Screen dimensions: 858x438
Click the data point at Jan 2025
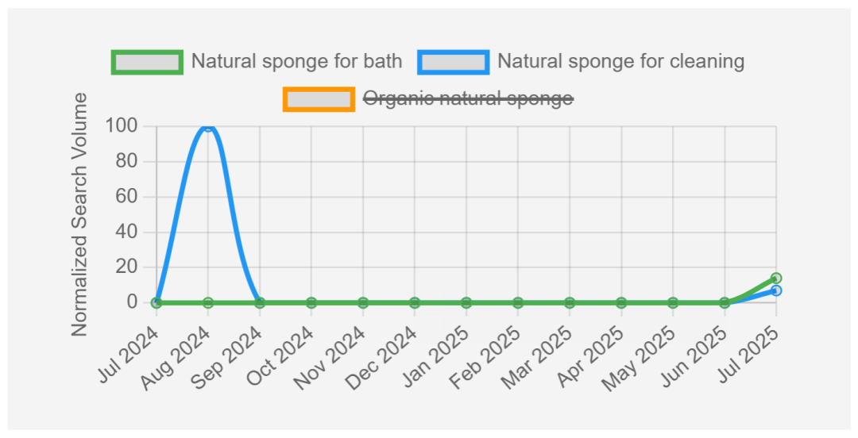(x=466, y=302)
